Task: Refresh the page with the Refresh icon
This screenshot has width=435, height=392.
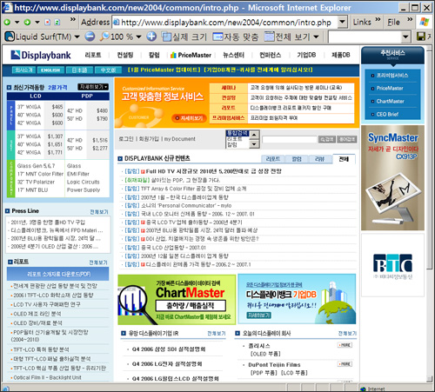Action: (57, 23)
